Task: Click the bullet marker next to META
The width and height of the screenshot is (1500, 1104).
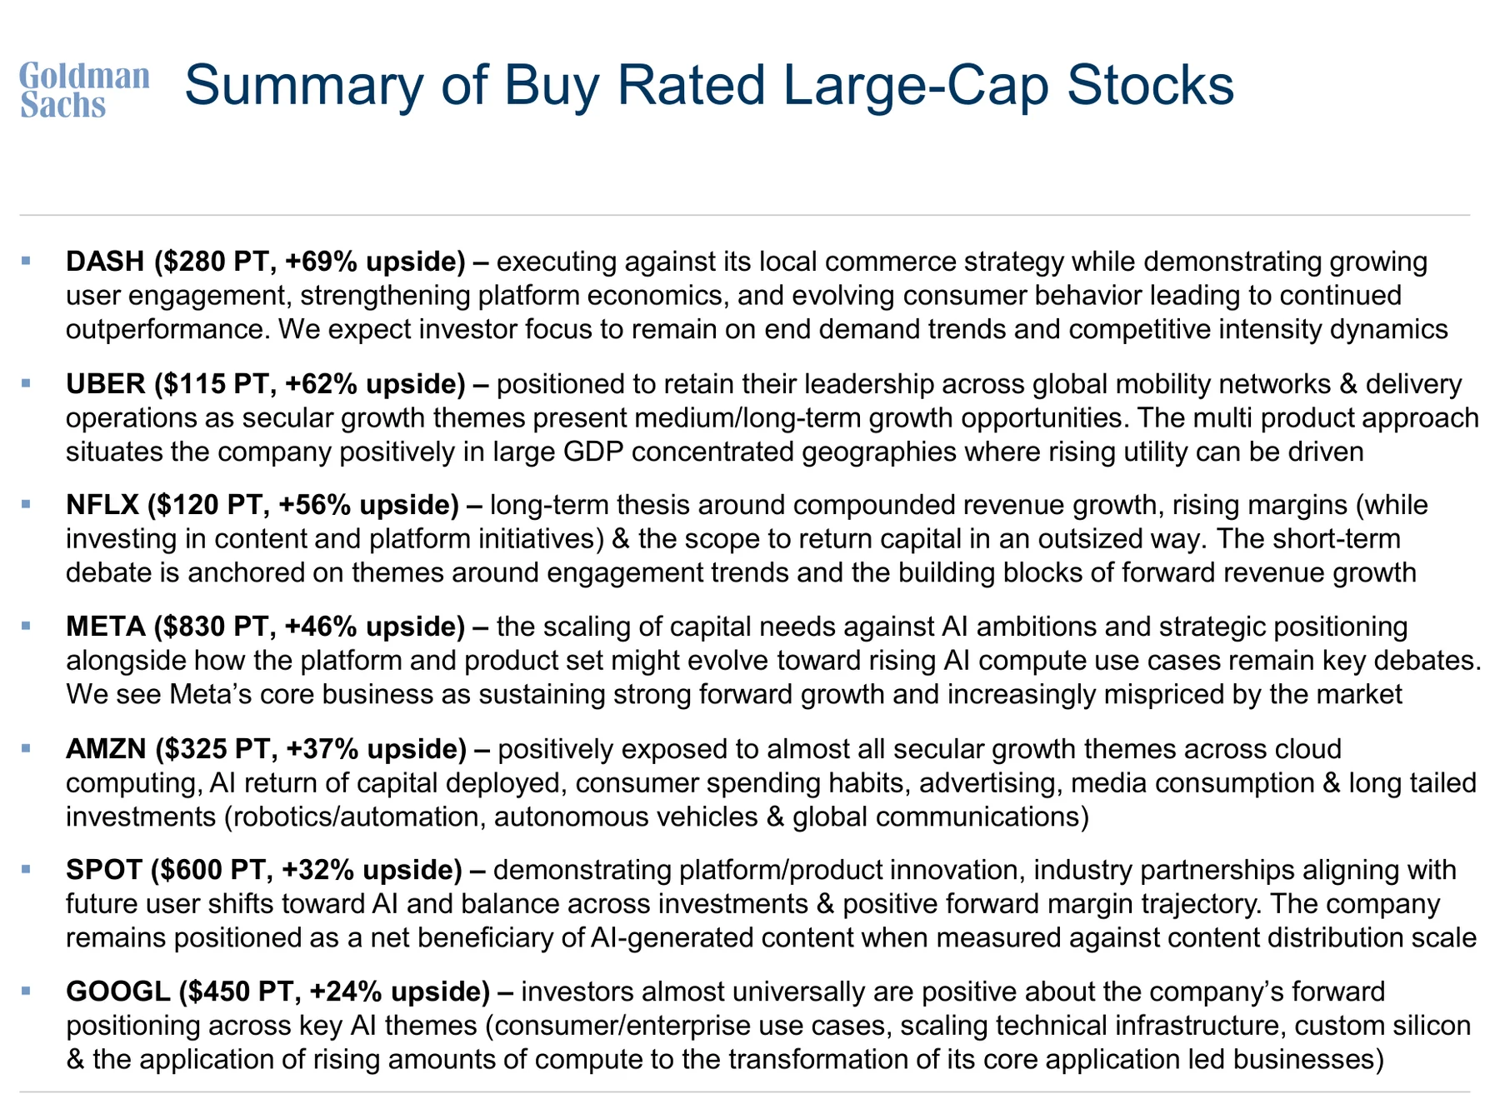Action: pos(25,627)
